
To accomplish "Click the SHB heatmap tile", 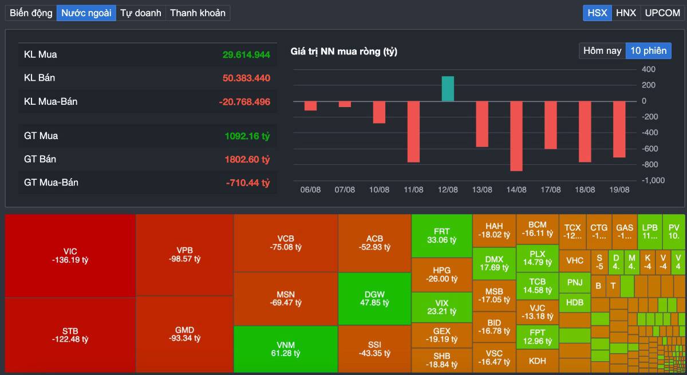I will (x=441, y=360).
